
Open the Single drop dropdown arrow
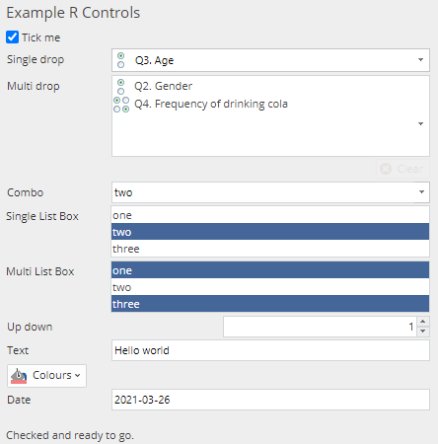click(x=420, y=60)
